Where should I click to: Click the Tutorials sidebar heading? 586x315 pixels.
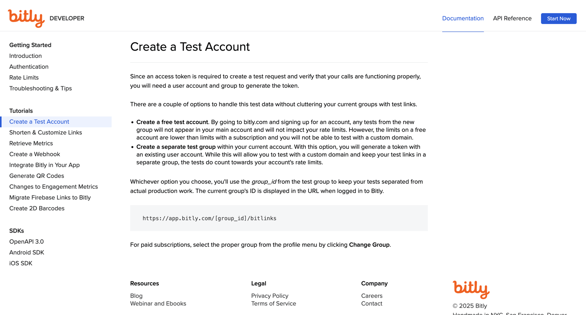[21, 111]
